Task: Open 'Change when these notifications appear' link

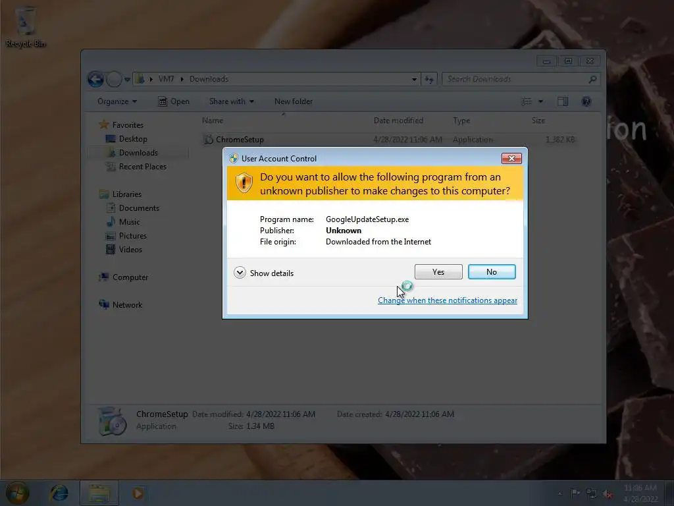Action: click(x=447, y=300)
